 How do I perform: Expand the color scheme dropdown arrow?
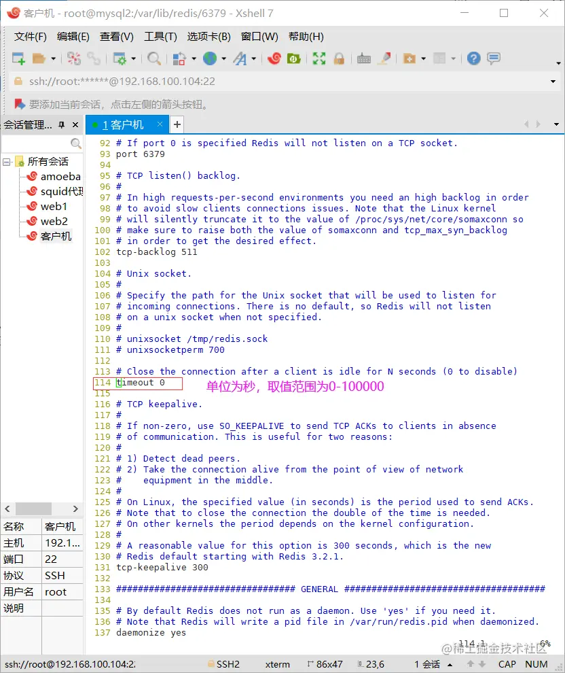194,58
